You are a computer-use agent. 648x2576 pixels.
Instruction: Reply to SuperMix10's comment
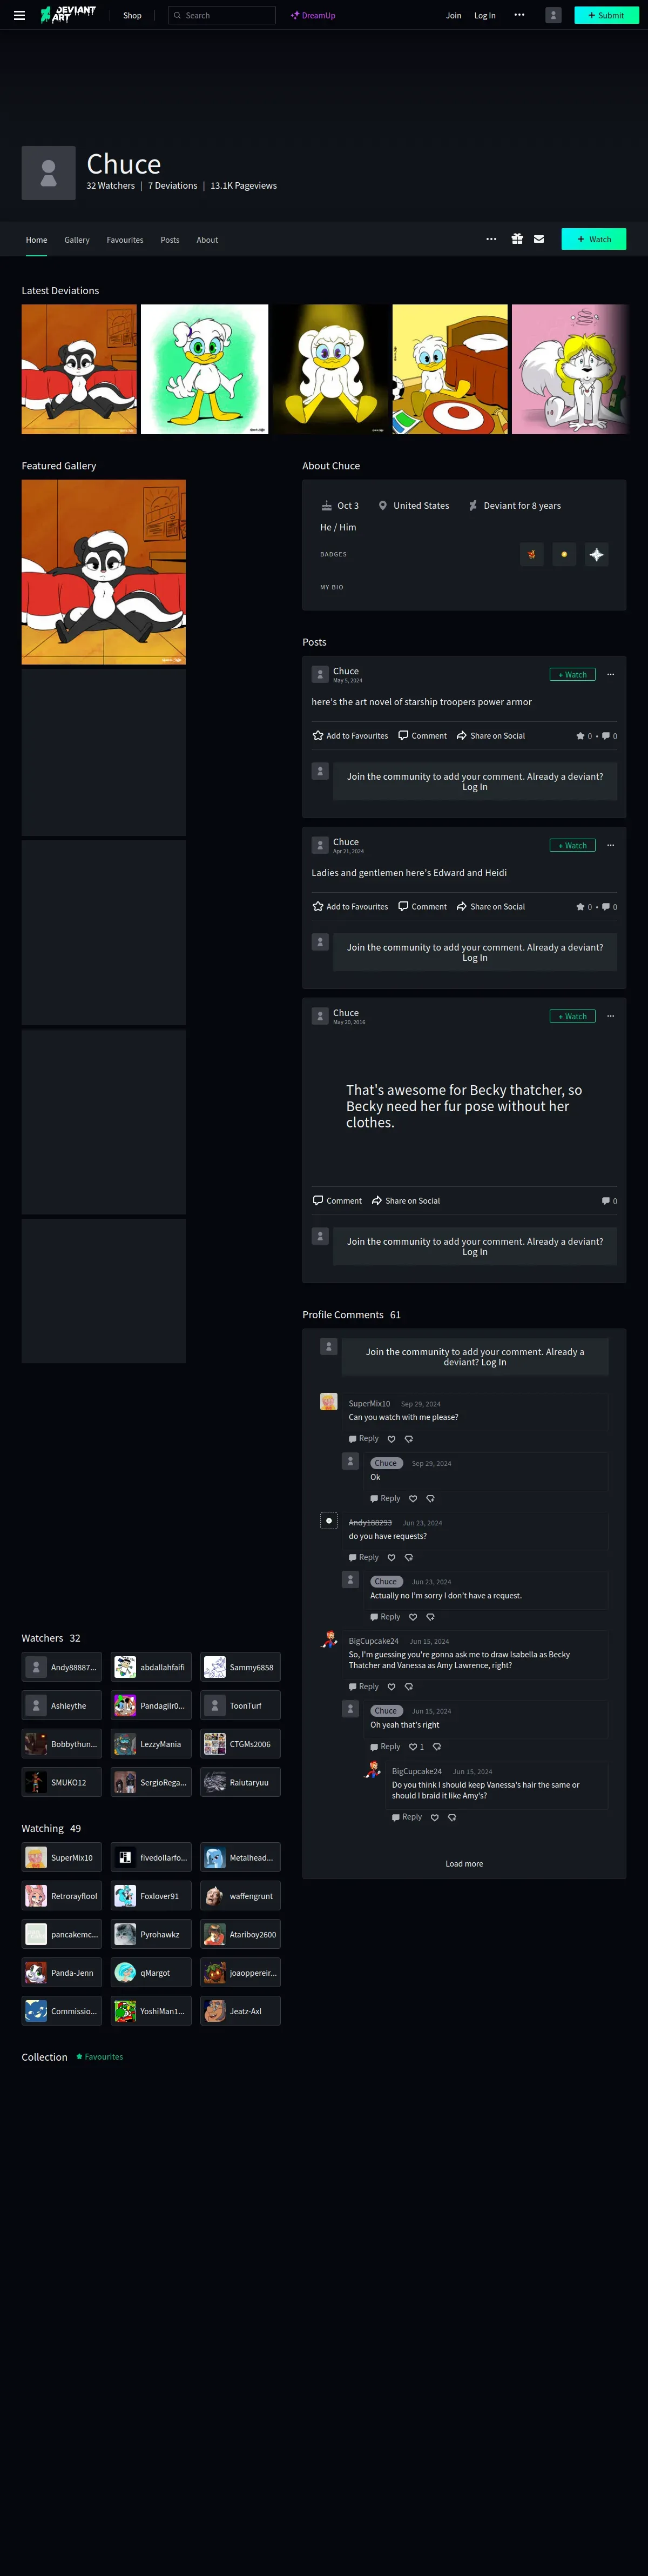click(363, 1439)
